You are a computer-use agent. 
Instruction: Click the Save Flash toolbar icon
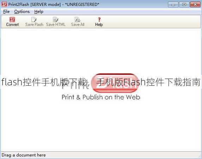(x=34, y=20)
